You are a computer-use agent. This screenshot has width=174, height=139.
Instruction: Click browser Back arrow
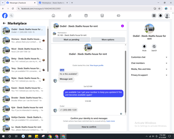tap(3, 9)
